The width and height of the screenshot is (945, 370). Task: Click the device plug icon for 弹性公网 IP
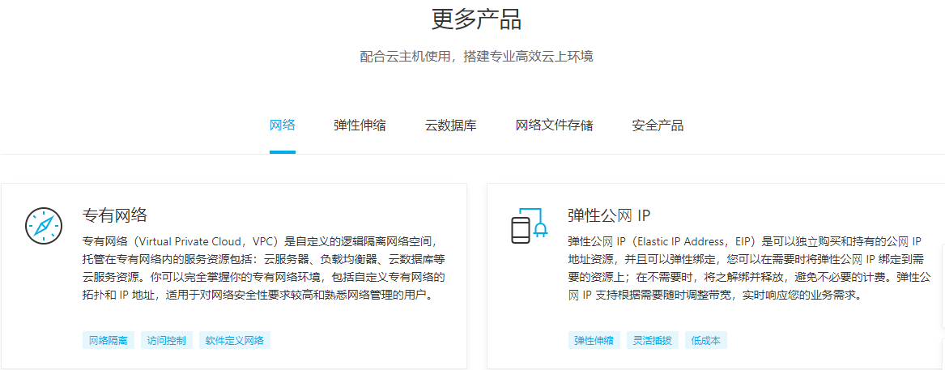click(x=529, y=225)
